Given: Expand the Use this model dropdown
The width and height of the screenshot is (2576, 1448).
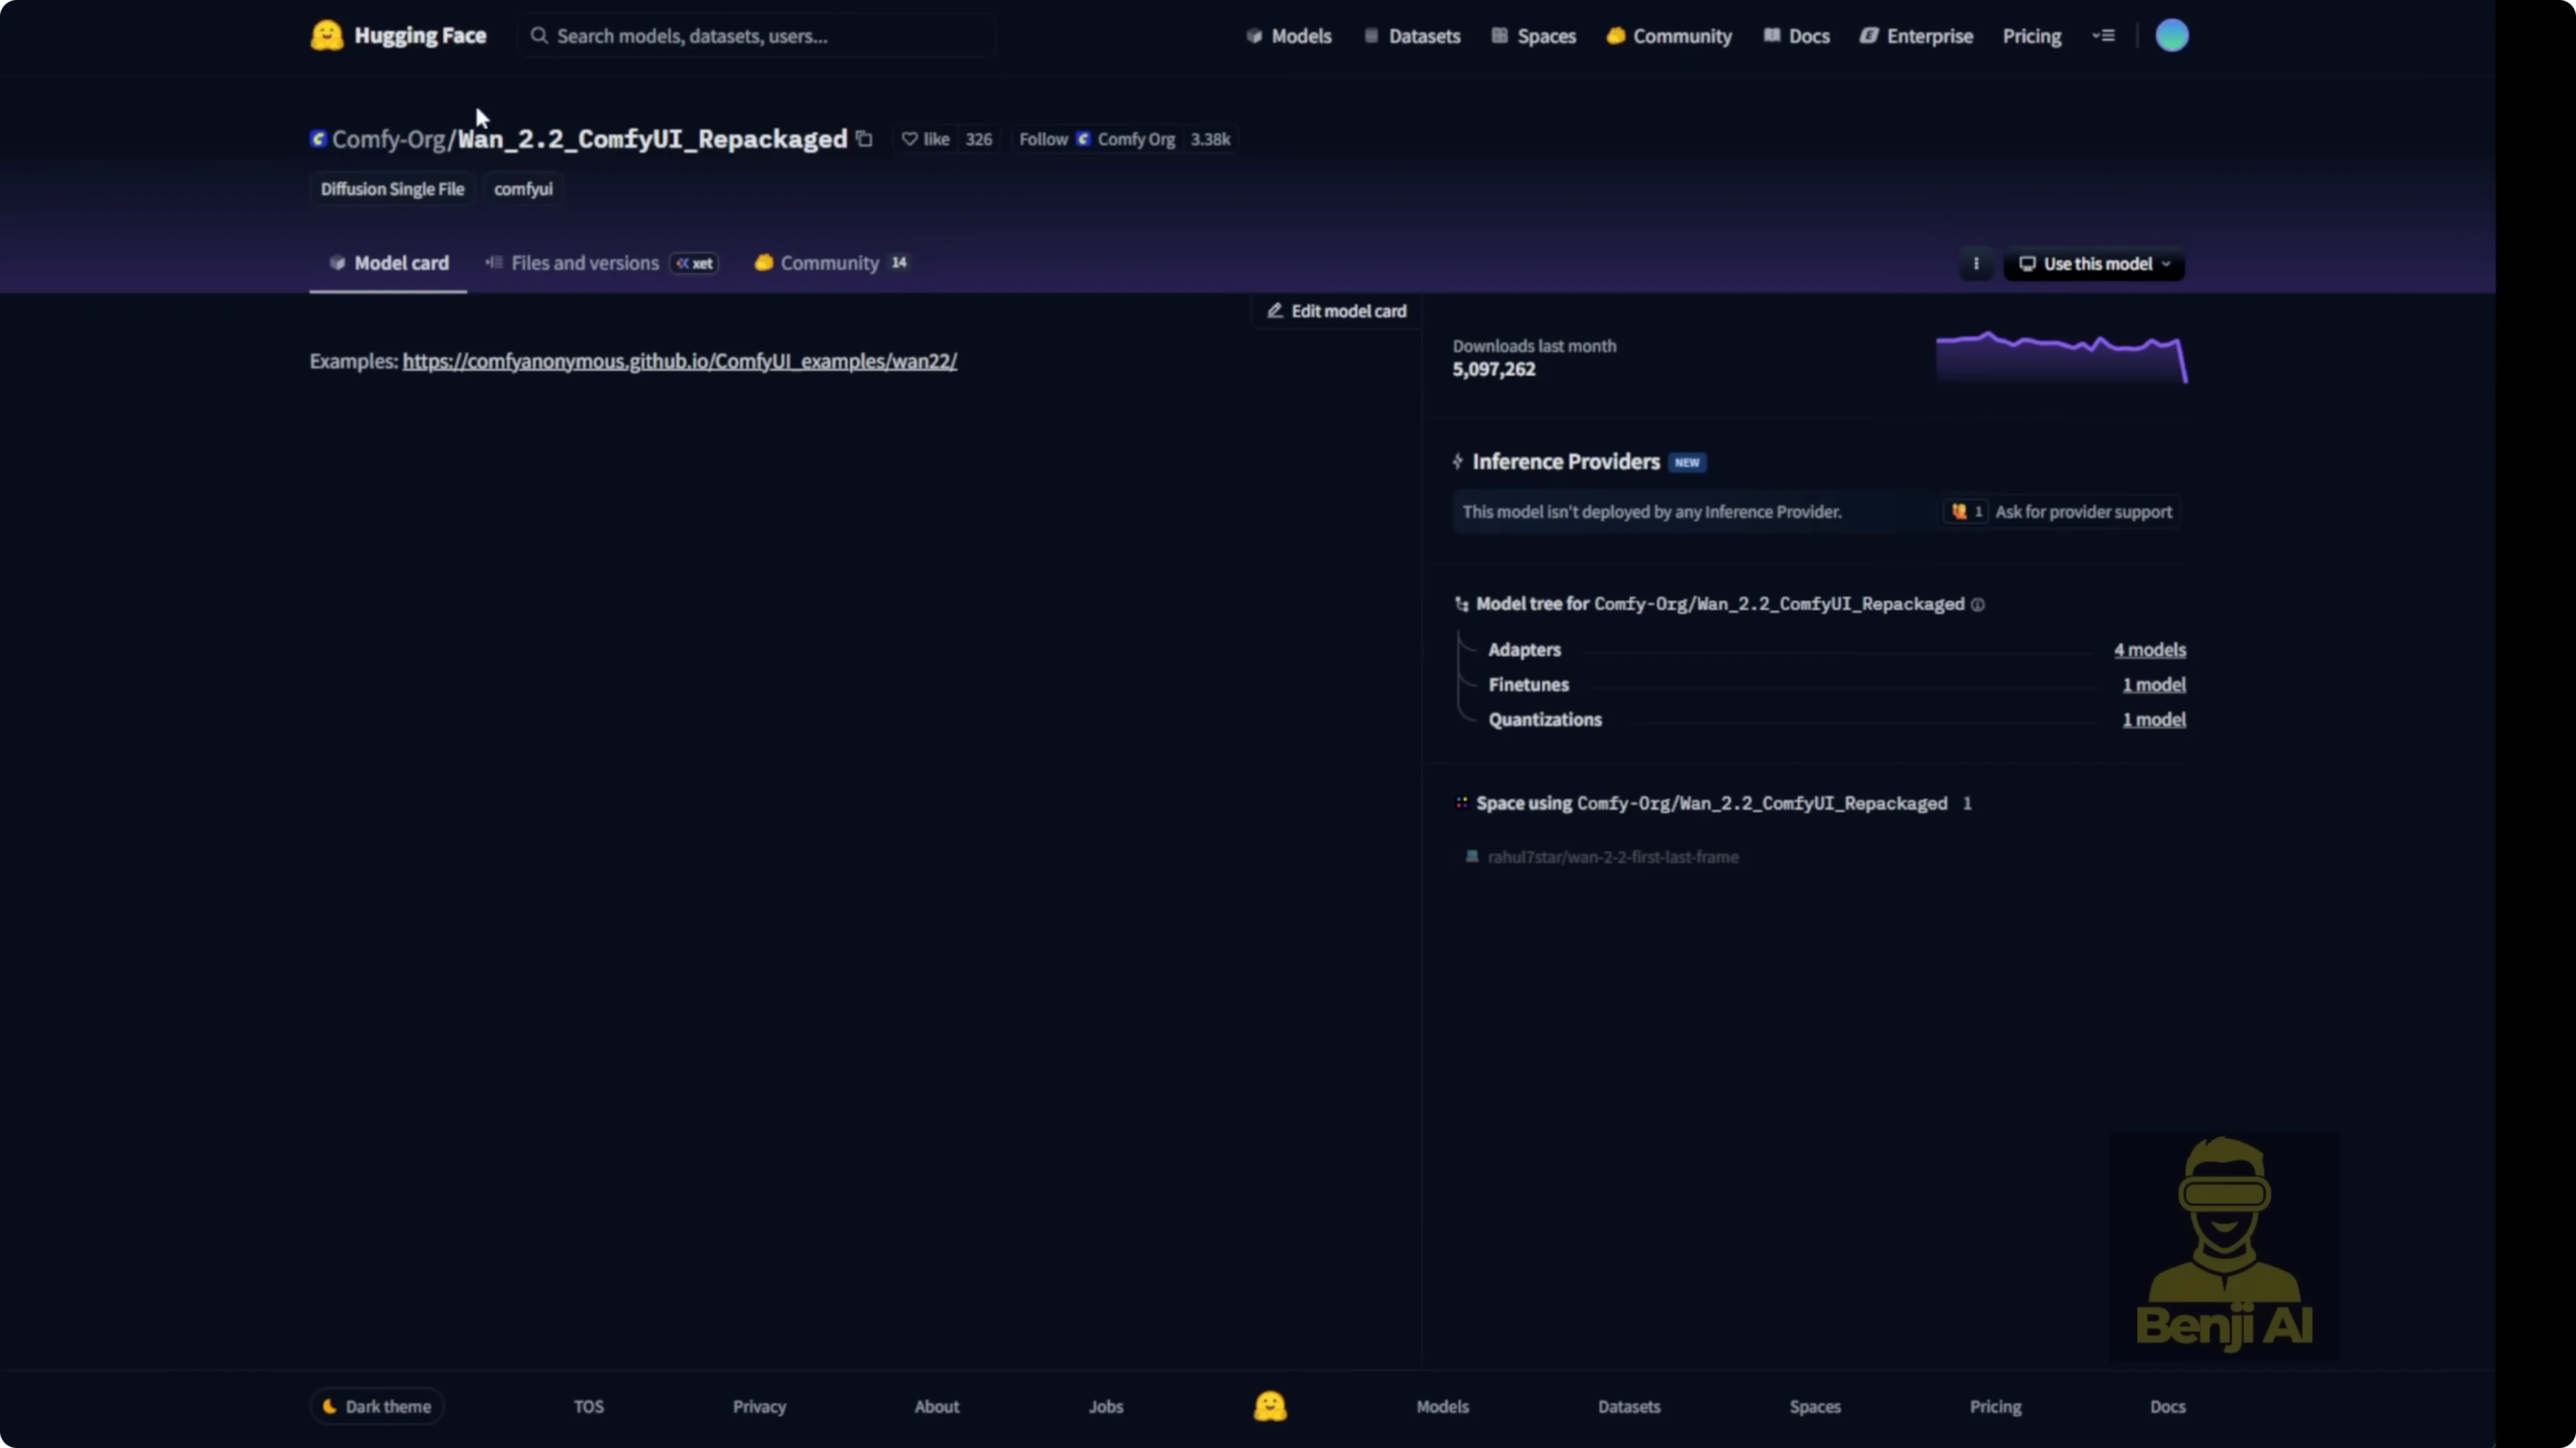Looking at the screenshot, I should 2094,264.
